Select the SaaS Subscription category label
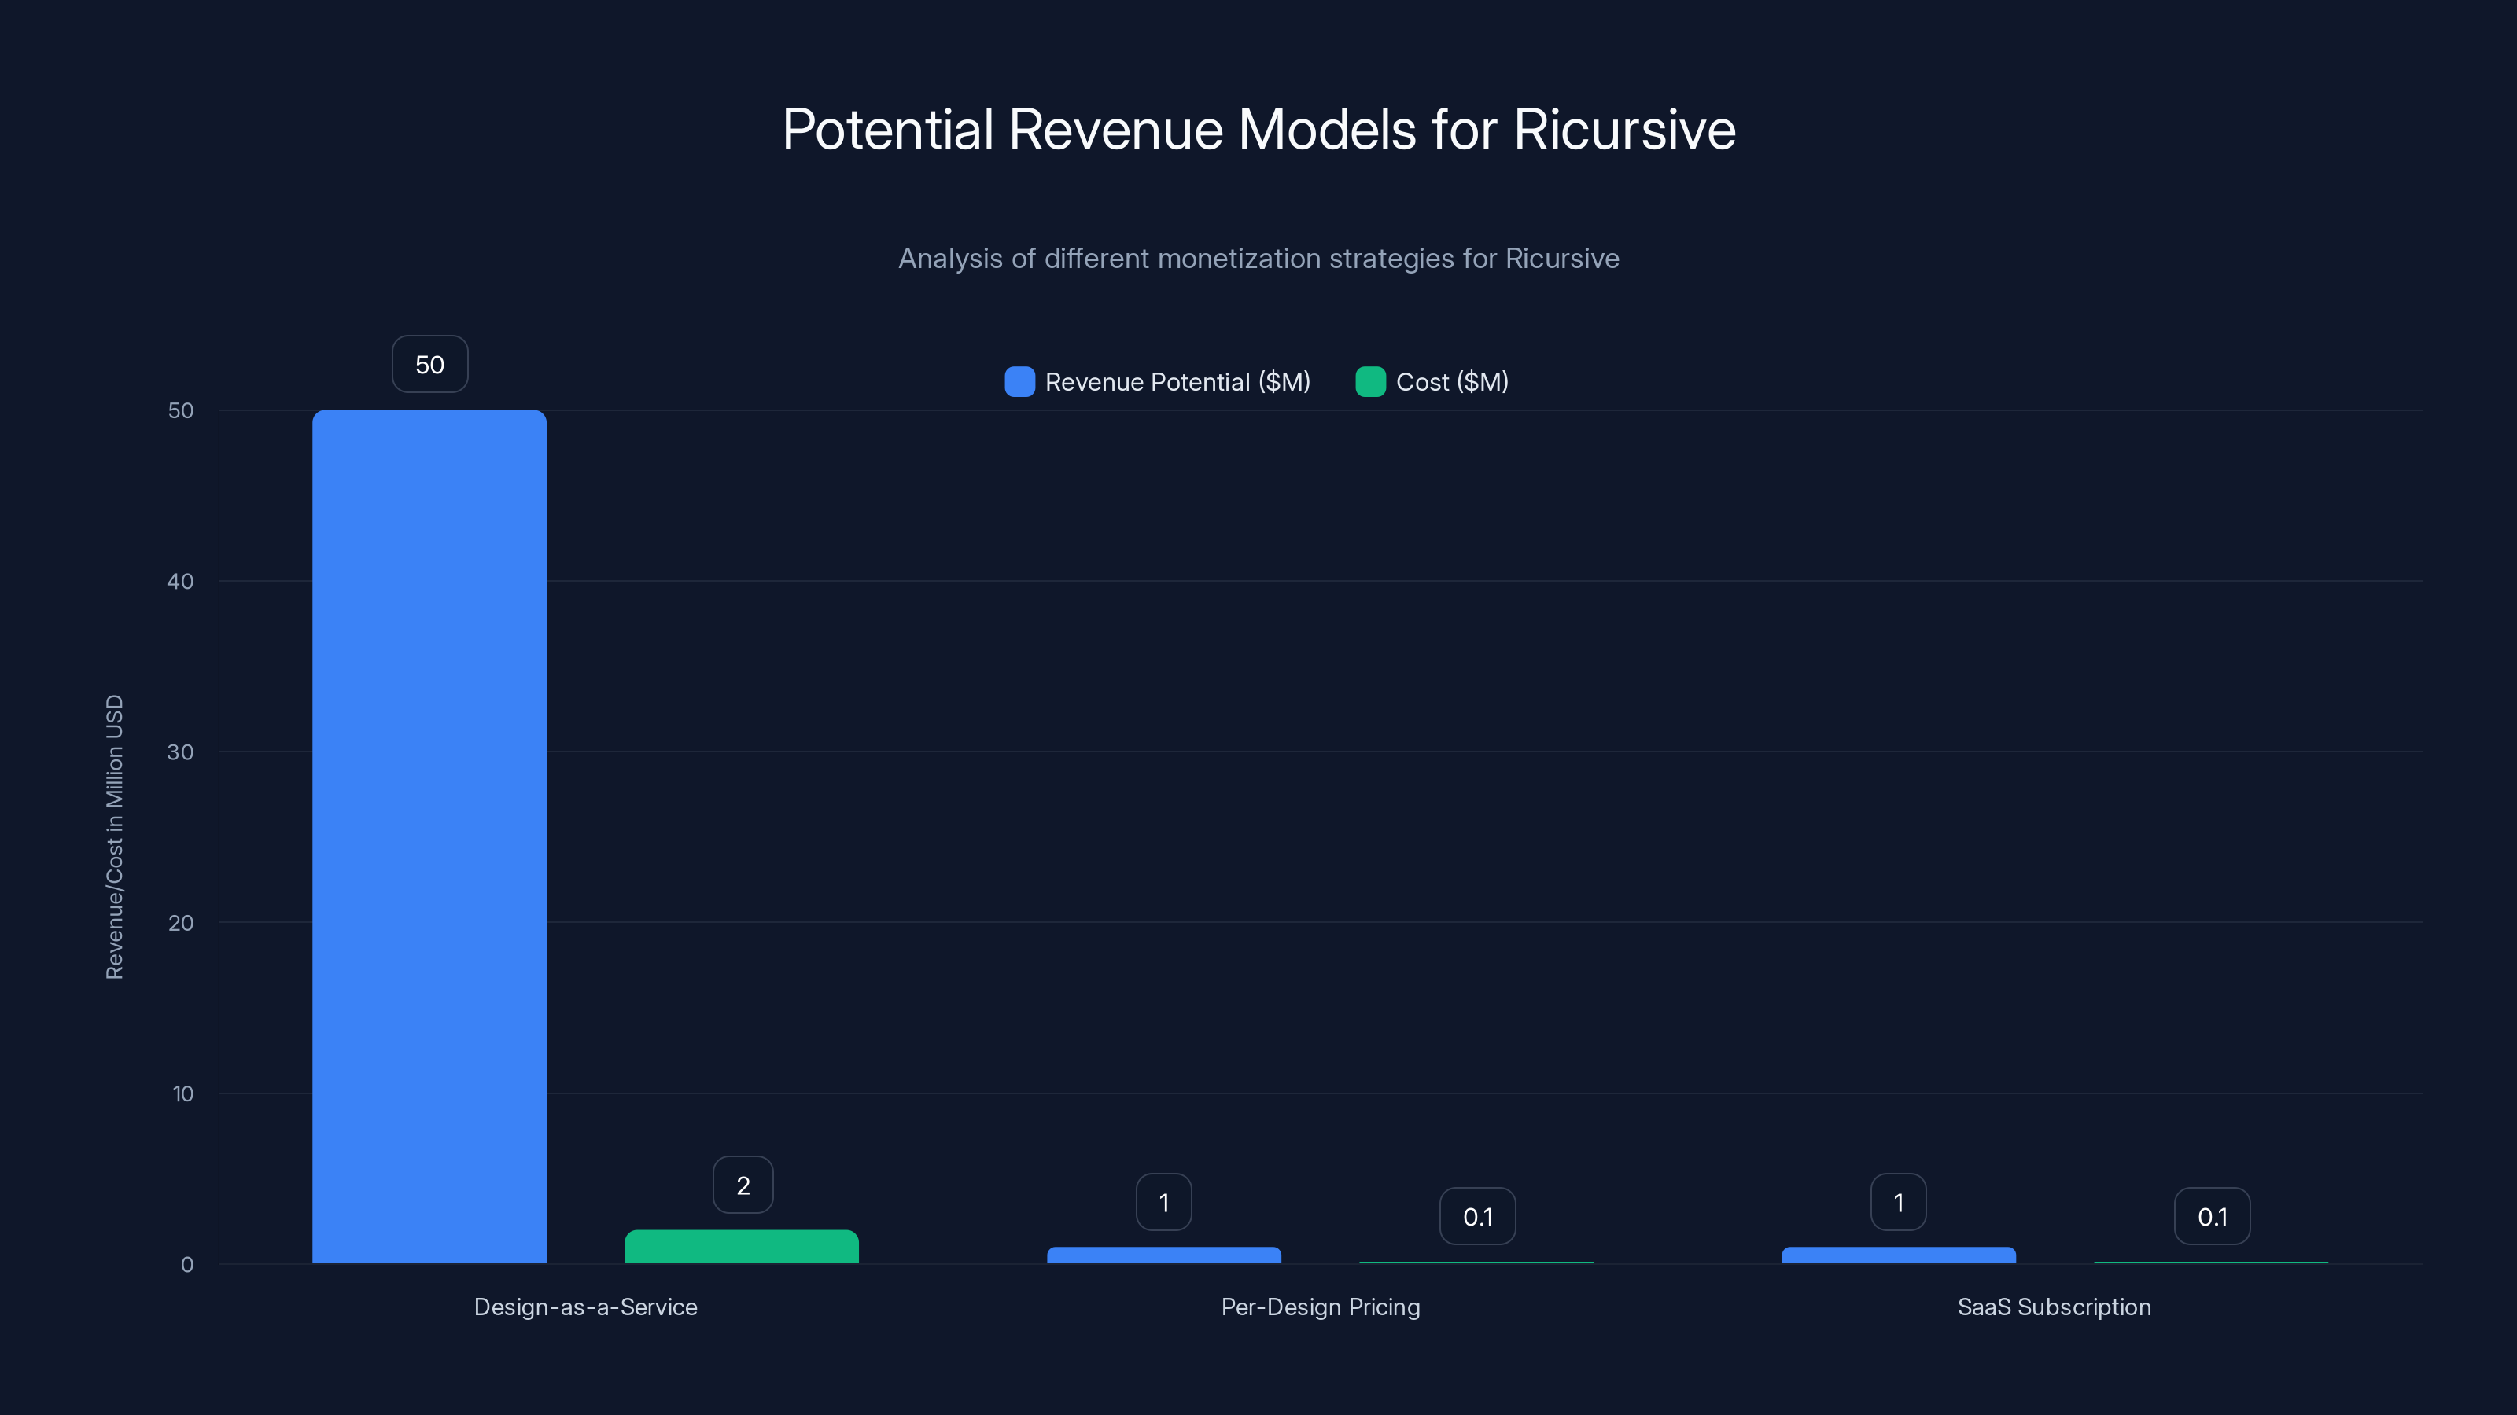The image size is (2517, 1415). point(2053,1307)
